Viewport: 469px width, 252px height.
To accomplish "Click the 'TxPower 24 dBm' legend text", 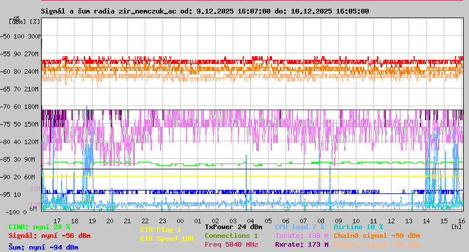I will pyautogui.click(x=233, y=227).
